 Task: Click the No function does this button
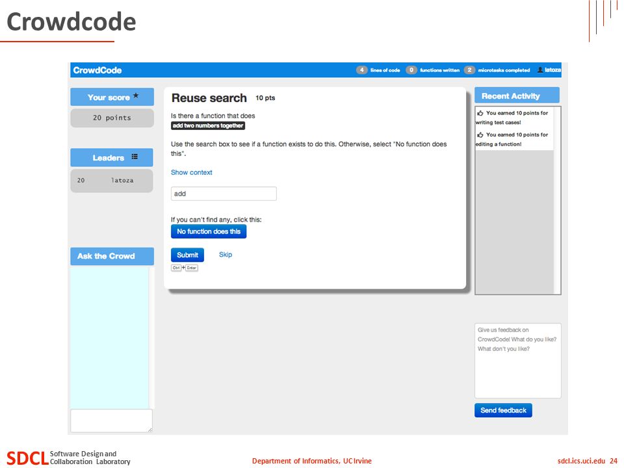point(209,231)
